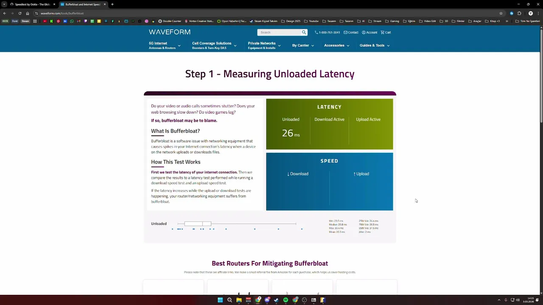Open the Pinterest bookmark icon
This screenshot has width=543, height=305.
(x=58, y=21)
